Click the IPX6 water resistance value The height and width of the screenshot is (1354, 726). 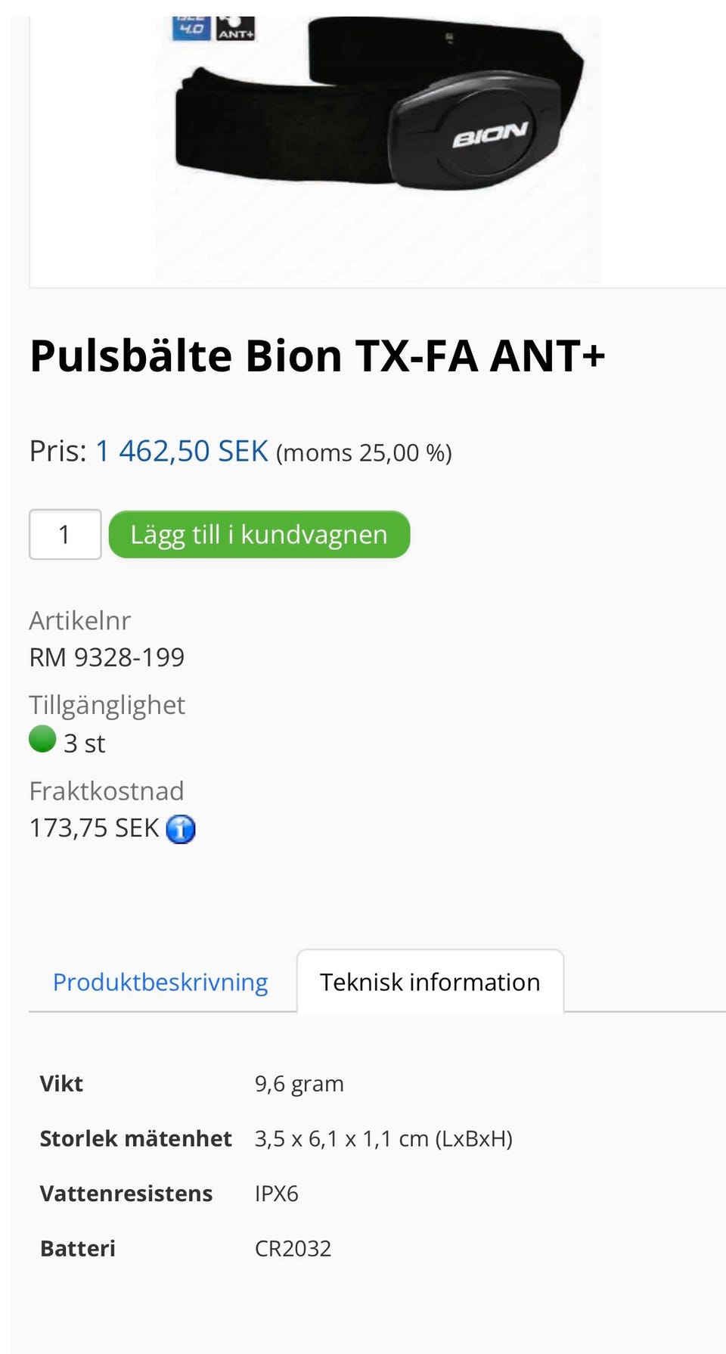276,1194
